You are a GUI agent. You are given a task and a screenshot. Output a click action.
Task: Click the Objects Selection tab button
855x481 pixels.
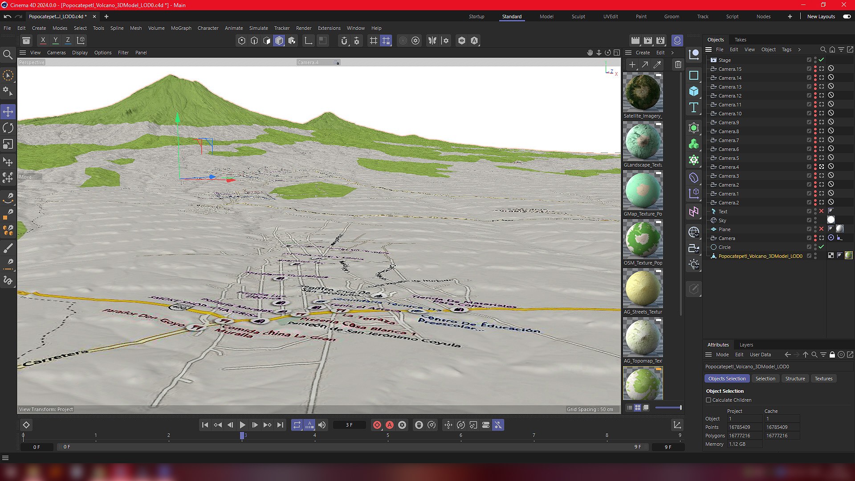point(727,379)
